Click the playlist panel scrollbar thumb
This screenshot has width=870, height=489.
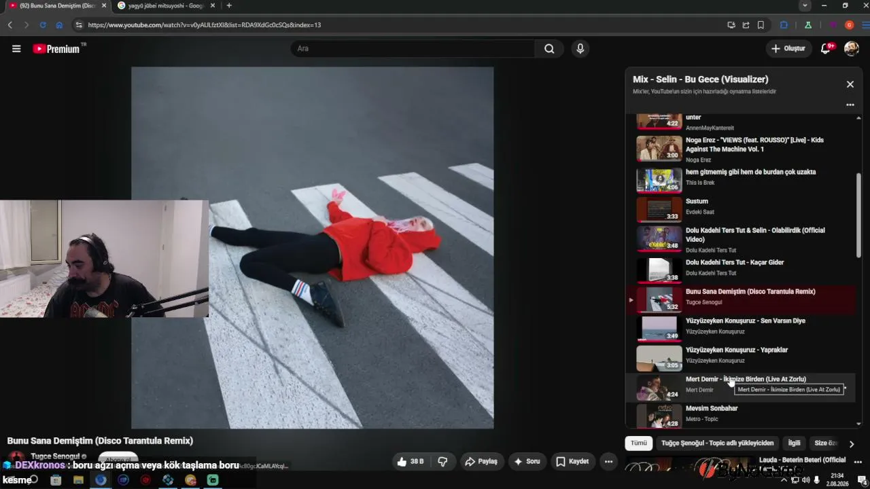tap(858, 215)
